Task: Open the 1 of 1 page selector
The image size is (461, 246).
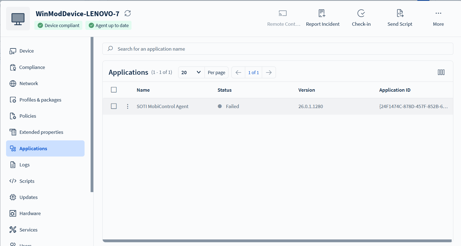Action: pos(253,73)
